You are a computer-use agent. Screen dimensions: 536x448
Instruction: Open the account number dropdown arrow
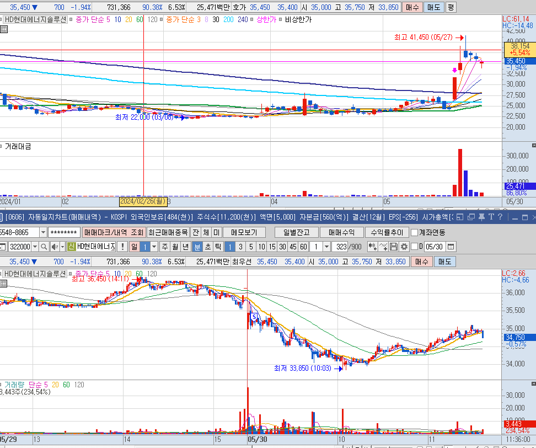(x=43, y=232)
